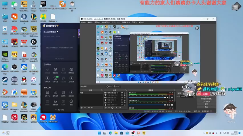Add a new scene with plus button
Viewport: 243px width, 136px height.
tap(82, 108)
